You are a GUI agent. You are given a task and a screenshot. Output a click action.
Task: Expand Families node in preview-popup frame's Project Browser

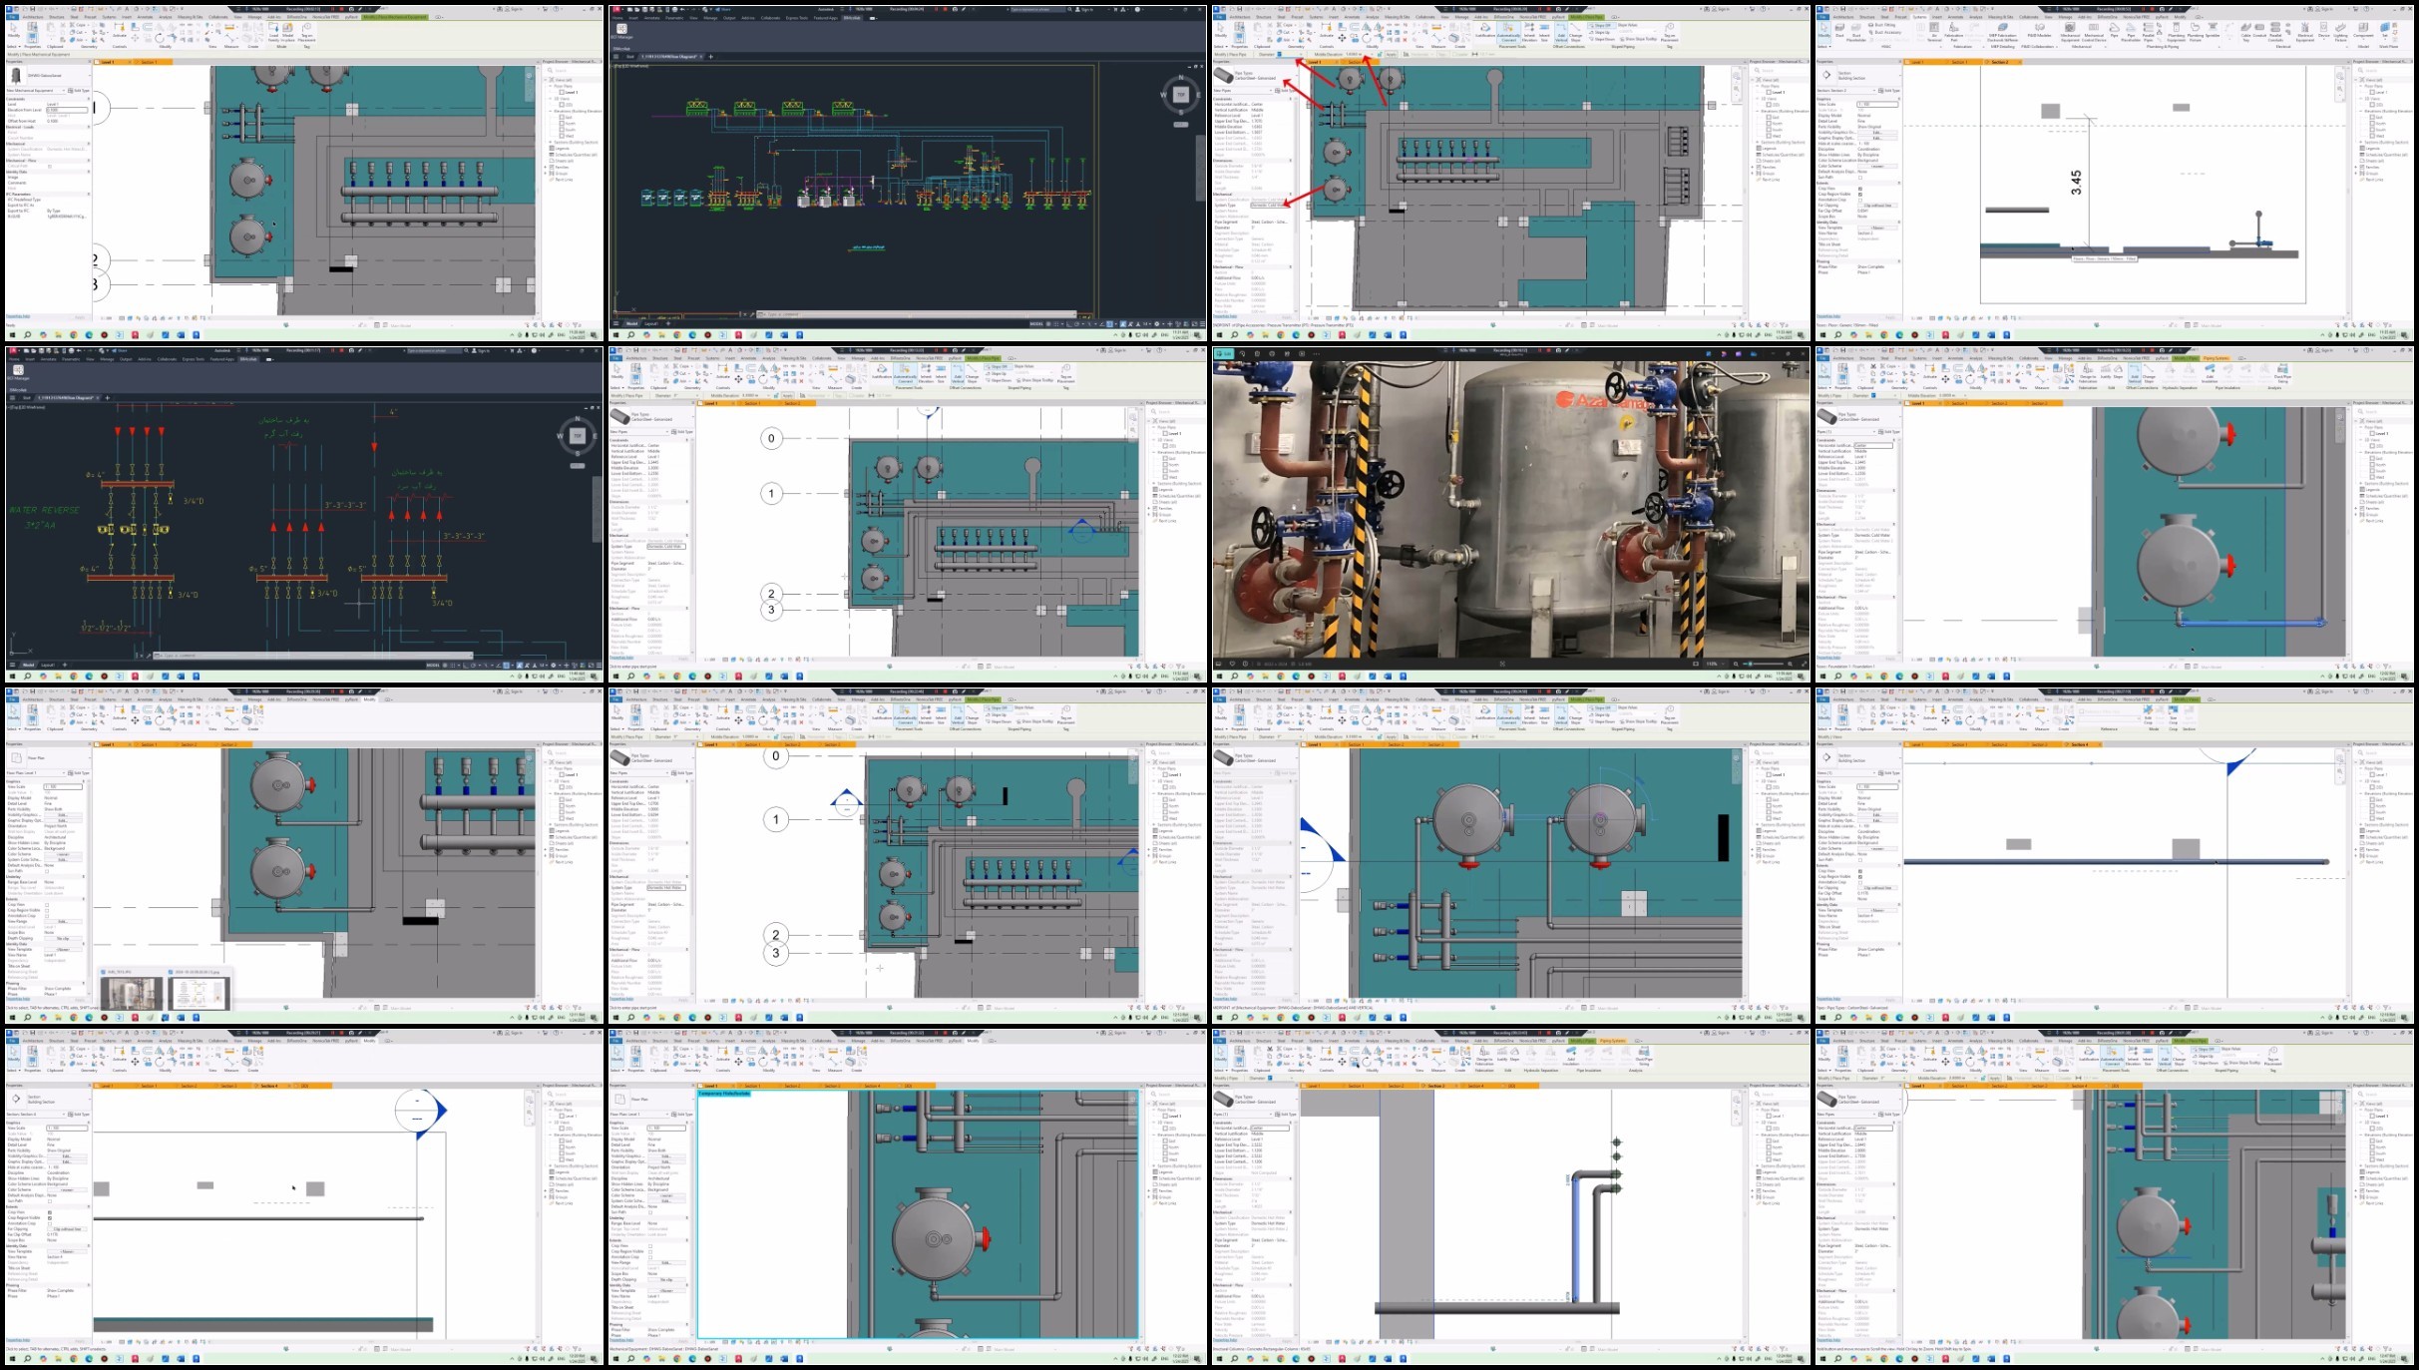(x=545, y=849)
